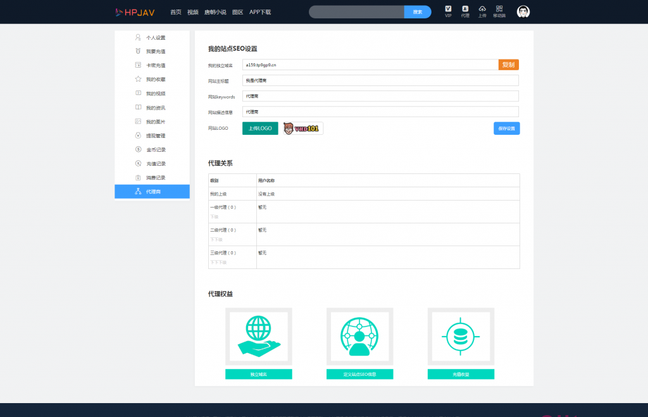Click the VHD101 logo preview thumbnail
Viewport: 648px width, 417px height.
302,128
